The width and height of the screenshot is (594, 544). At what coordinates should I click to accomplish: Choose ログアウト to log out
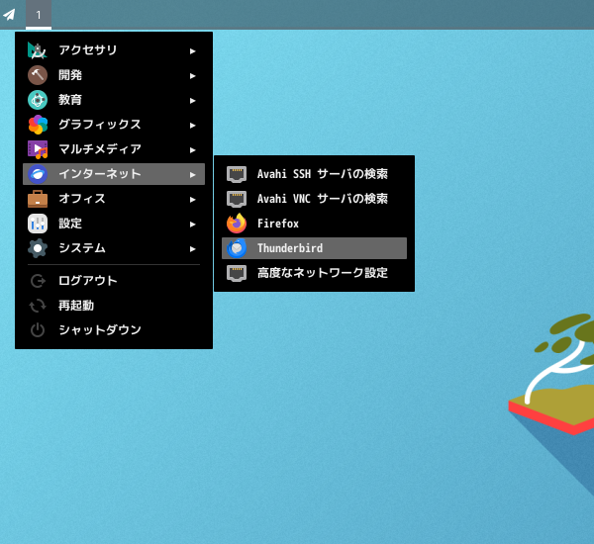tap(114, 281)
